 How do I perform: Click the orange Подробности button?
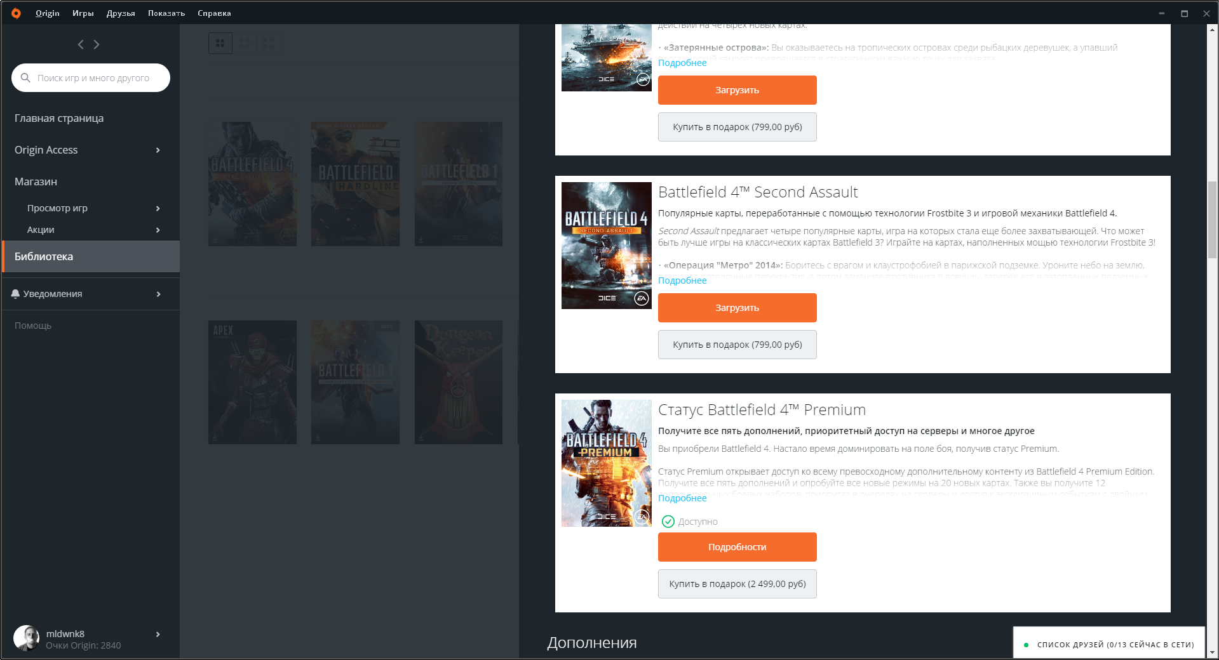(x=737, y=547)
